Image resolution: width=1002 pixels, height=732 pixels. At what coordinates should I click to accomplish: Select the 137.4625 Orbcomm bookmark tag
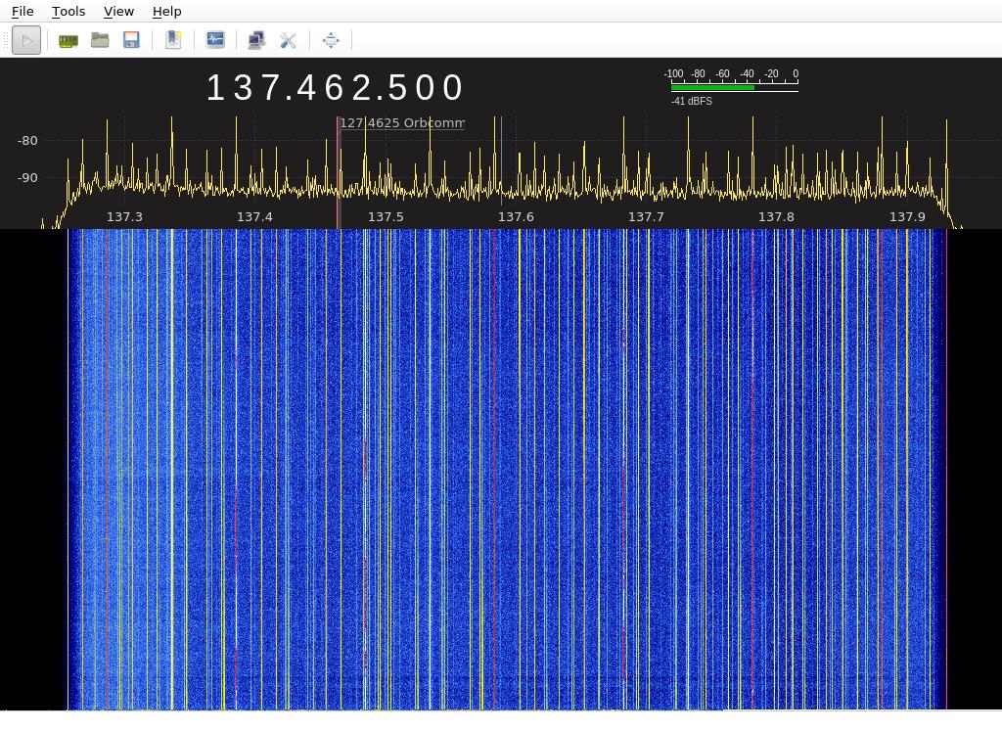(x=401, y=123)
